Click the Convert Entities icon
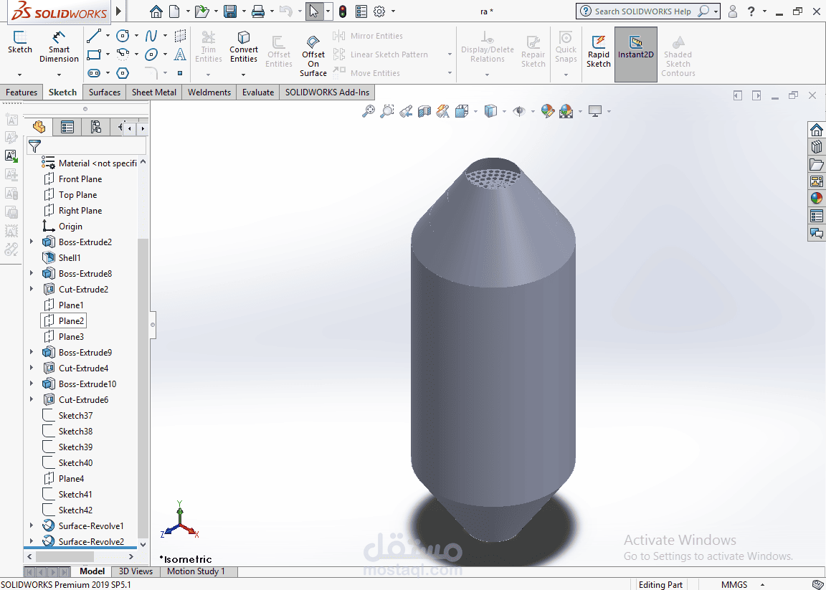826x590 pixels. (243, 37)
